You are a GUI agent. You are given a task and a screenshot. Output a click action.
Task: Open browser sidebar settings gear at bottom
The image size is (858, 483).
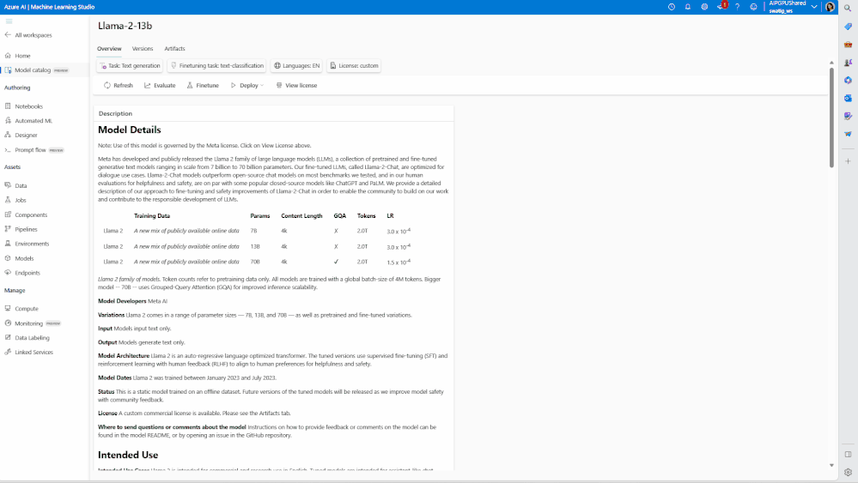point(849,473)
